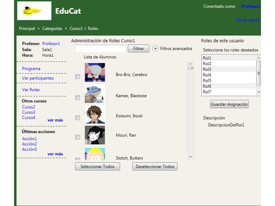Click the student name Mouri, Ran

(x=126, y=135)
